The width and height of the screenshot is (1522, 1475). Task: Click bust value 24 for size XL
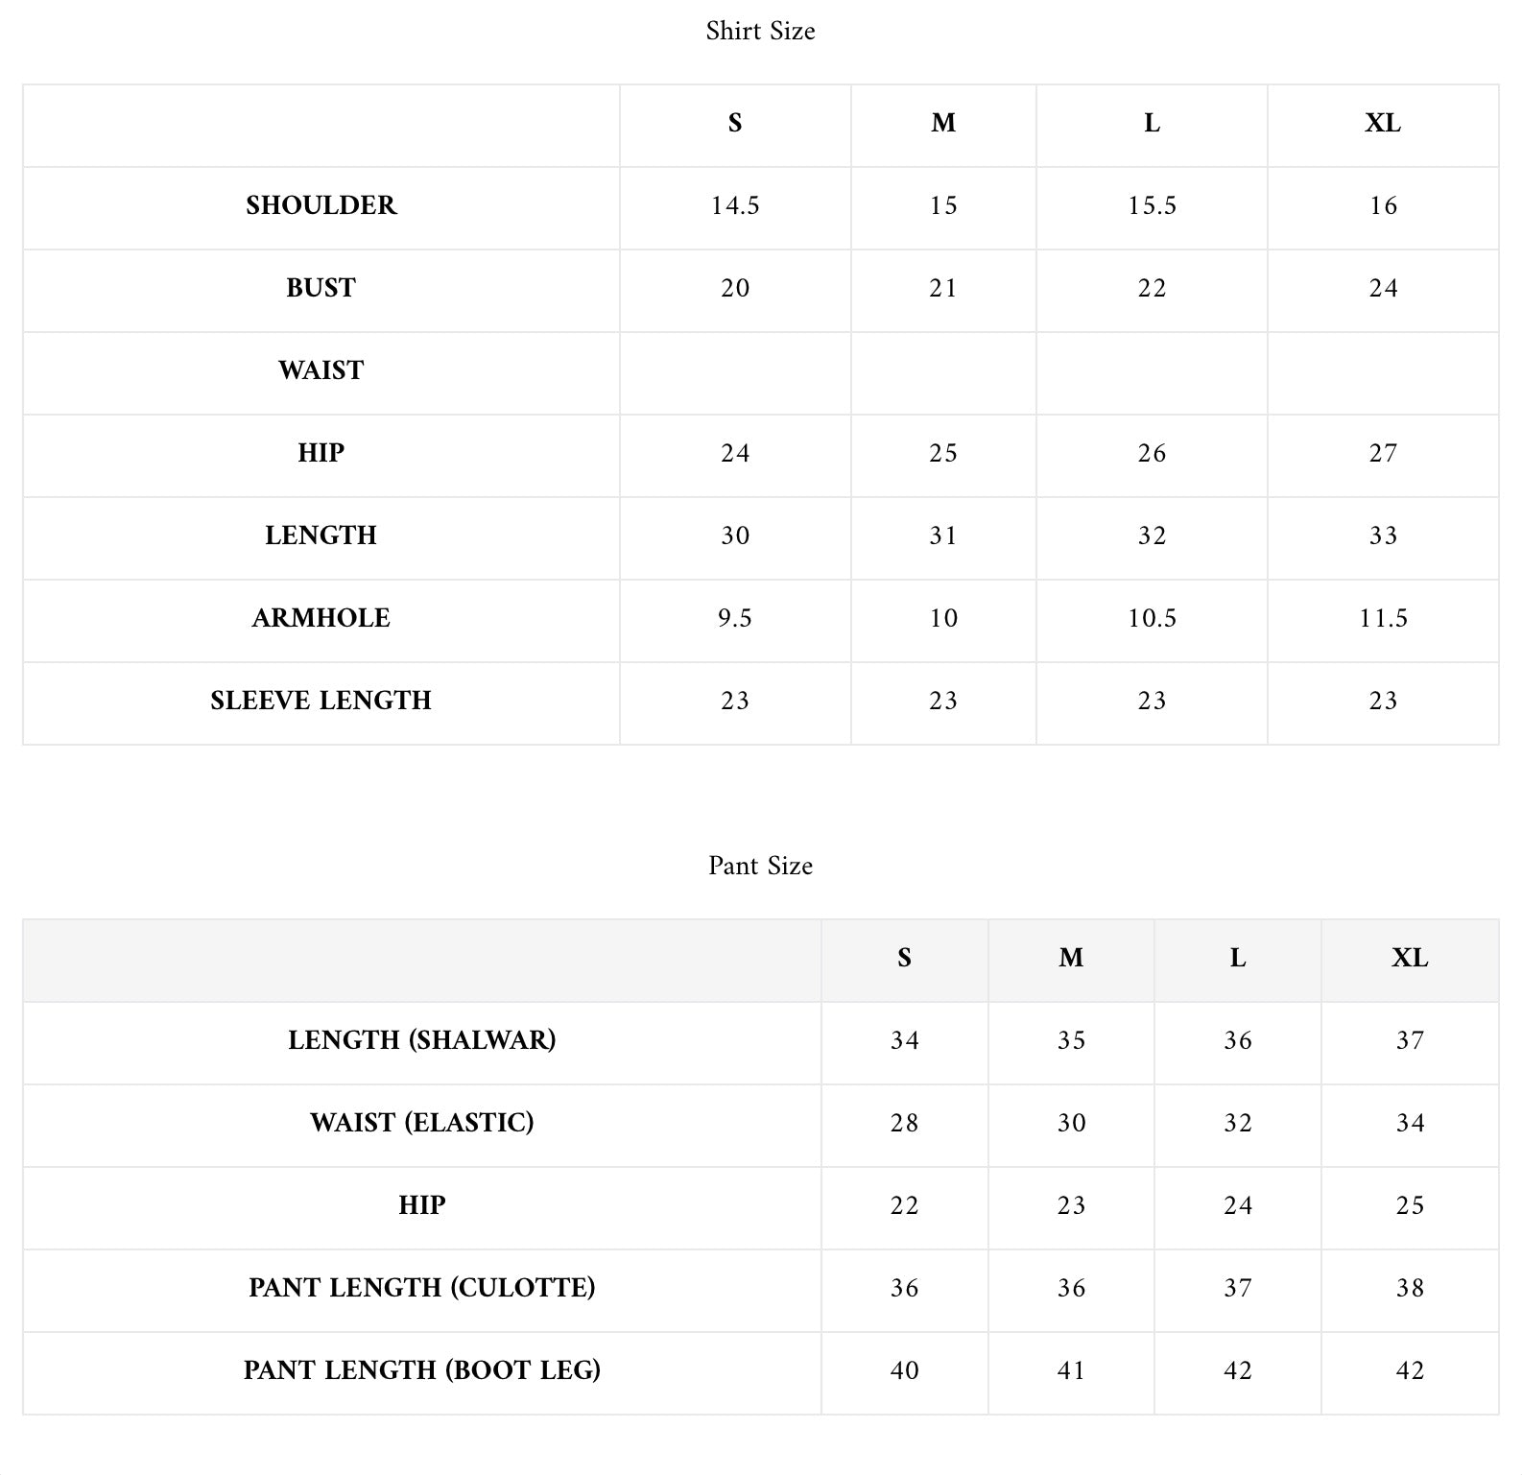coord(1383,288)
